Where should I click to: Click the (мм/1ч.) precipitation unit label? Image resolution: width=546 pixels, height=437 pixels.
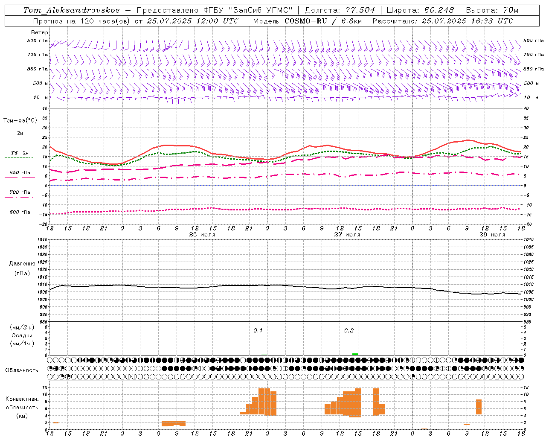22,344
